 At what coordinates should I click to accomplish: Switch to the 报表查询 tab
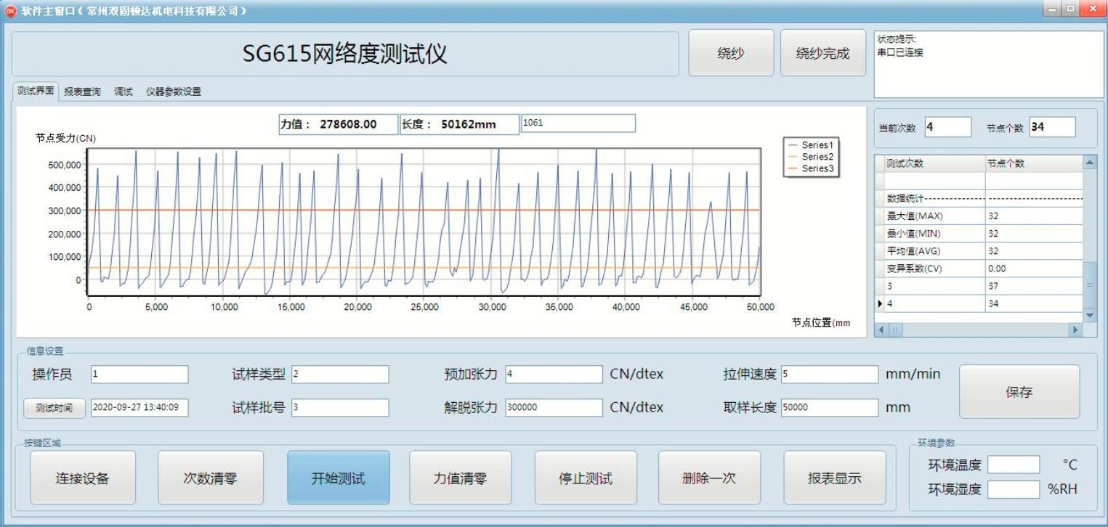[82, 92]
